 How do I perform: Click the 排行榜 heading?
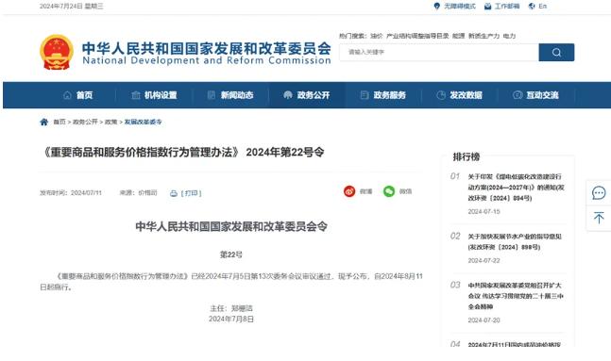(467, 156)
